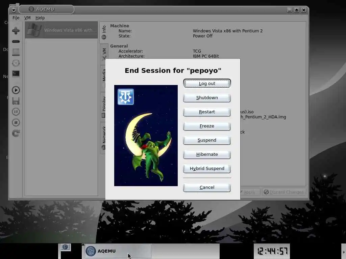346x259 pixels.
Task: Start the VM with the play icon
Action: click(16, 90)
